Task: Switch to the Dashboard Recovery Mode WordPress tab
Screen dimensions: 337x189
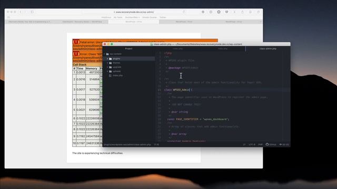Action: tap(82, 22)
